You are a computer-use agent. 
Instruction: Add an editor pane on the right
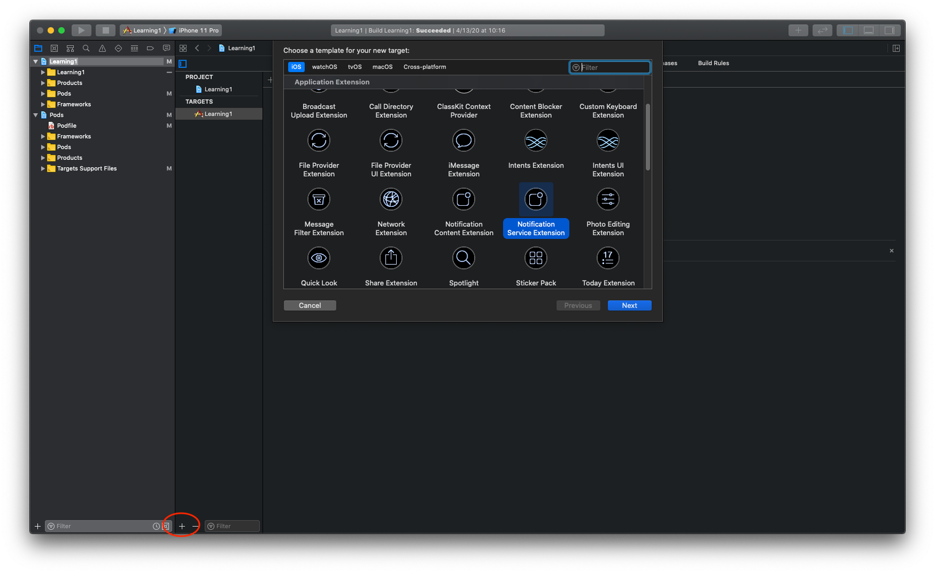click(896, 48)
